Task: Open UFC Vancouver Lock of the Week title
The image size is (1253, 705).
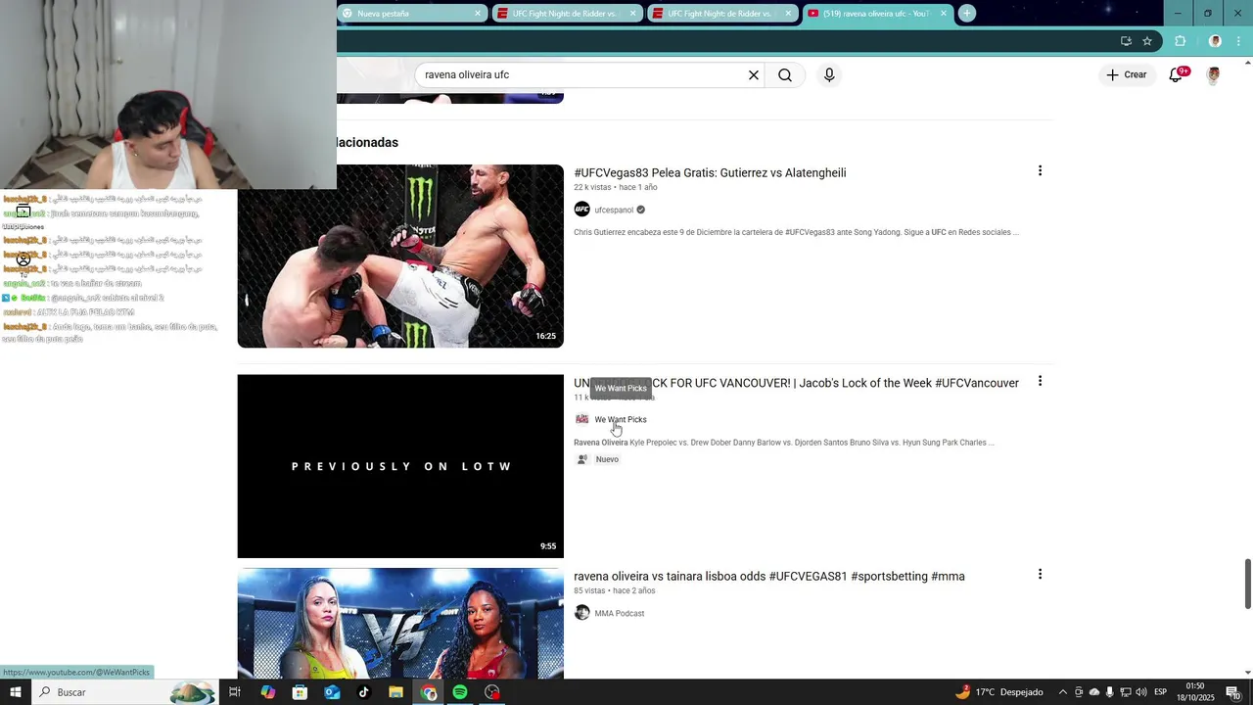Action: coord(796,383)
